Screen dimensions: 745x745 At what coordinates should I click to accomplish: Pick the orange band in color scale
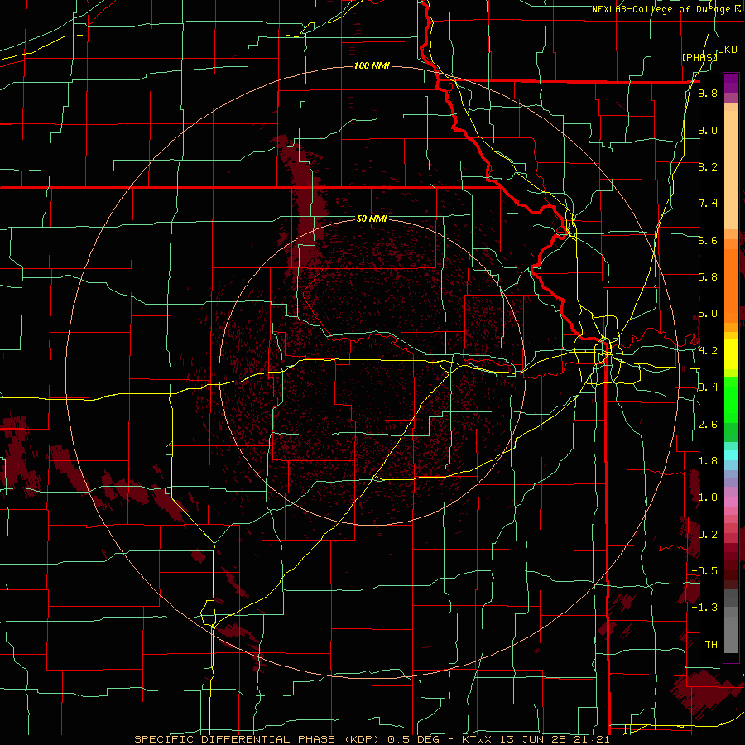point(731,285)
